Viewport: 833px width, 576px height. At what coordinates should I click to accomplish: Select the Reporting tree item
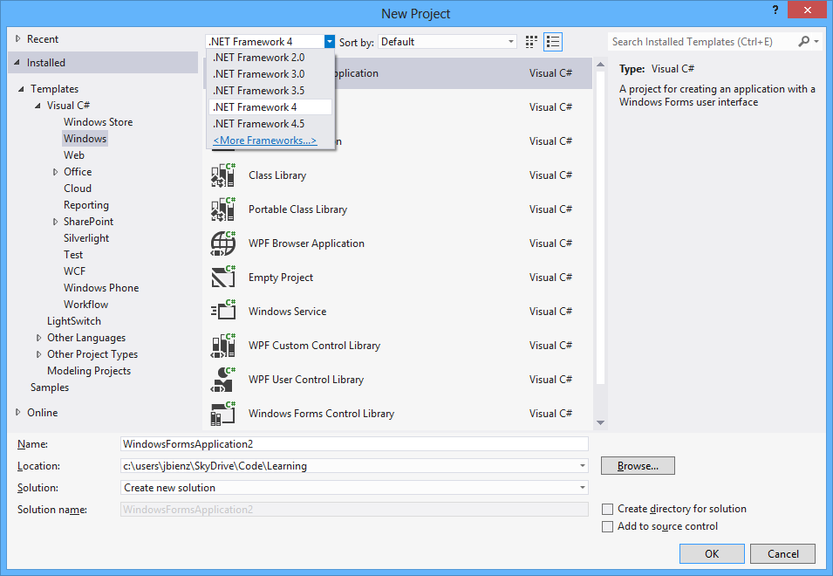coord(86,205)
